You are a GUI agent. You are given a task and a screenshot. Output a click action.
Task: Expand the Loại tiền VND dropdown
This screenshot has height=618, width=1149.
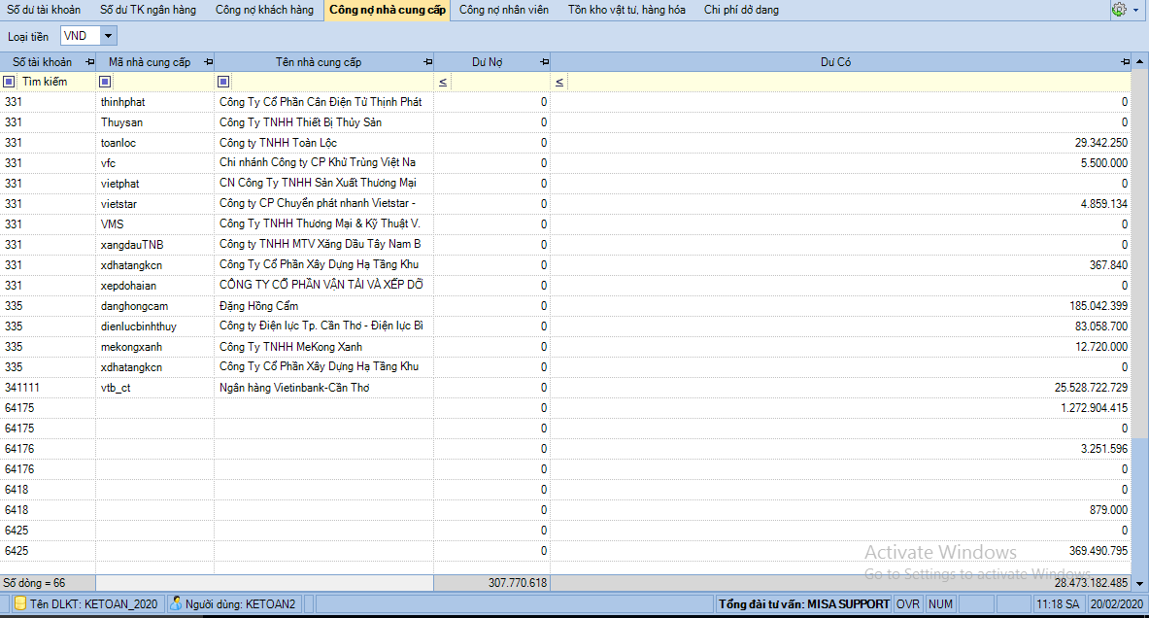[x=107, y=36]
